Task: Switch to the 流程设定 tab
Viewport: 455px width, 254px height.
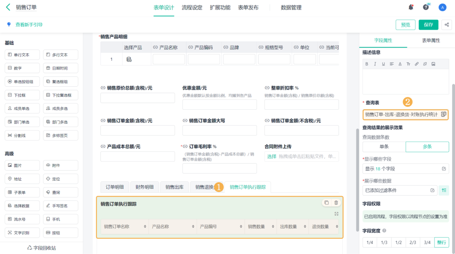Action: pyautogui.click(x=192, y=8)
